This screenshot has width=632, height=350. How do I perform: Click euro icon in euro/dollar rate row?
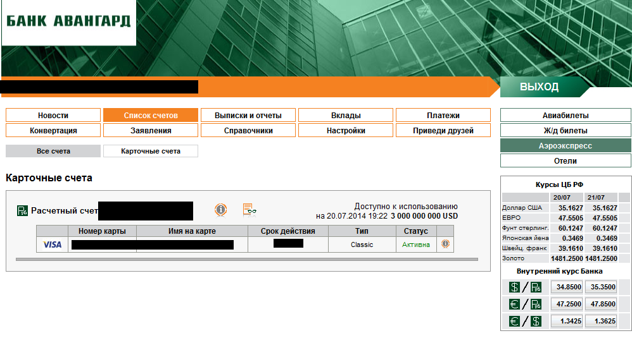514,321
